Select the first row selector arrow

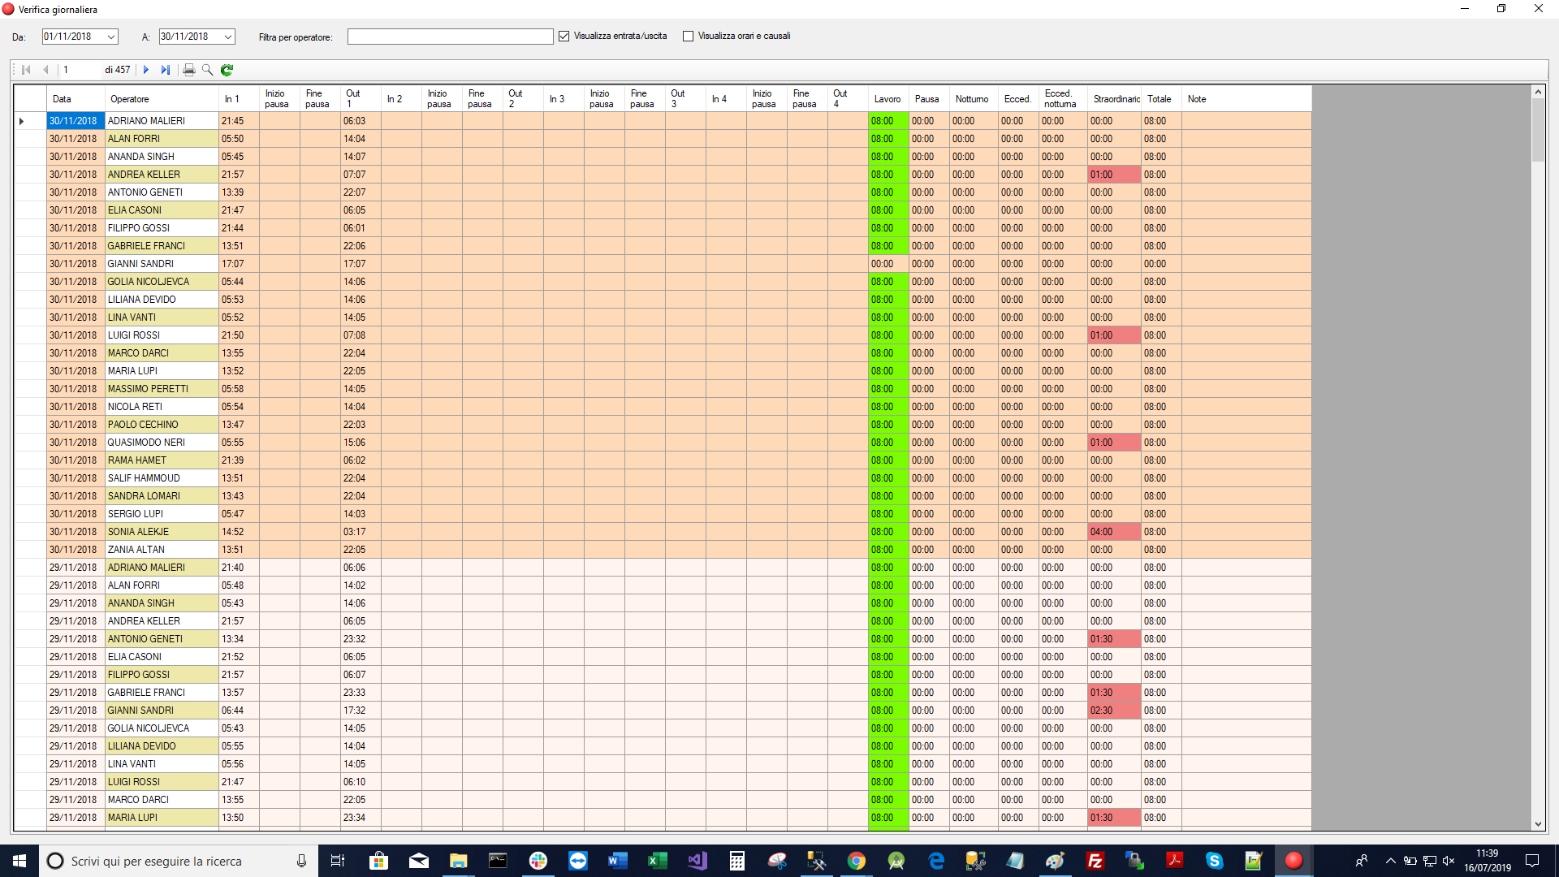[22, 121]
